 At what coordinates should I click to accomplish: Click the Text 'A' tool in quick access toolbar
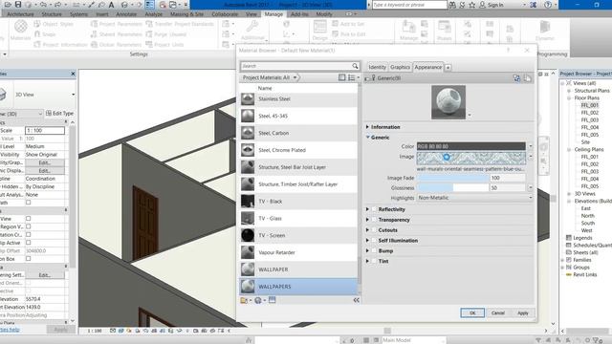(111, 4)
